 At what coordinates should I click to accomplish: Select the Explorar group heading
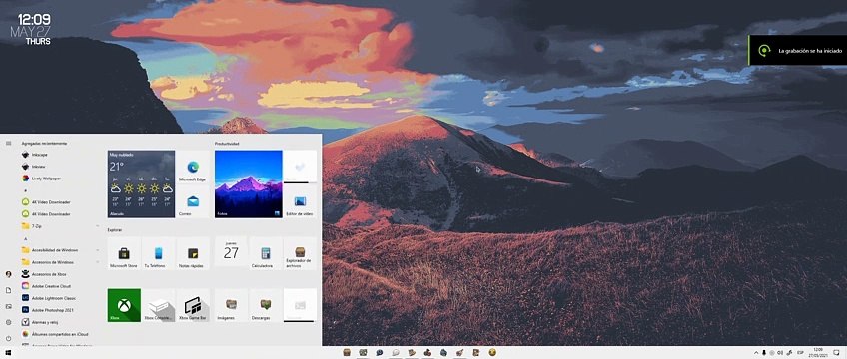[115, 230]
